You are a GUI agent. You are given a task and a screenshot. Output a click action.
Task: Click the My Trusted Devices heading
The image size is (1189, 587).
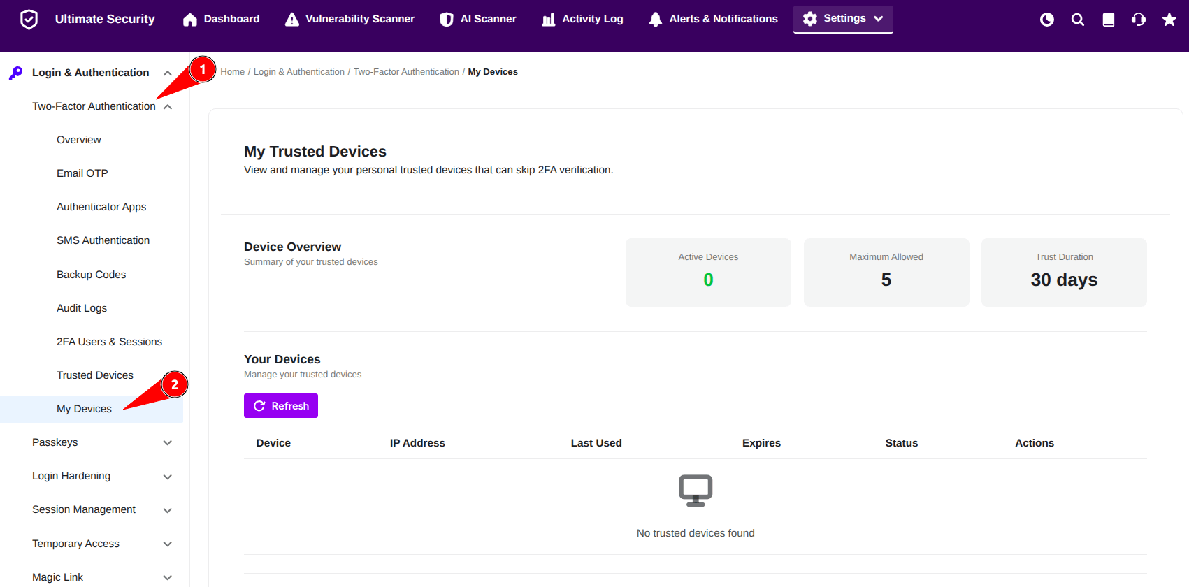coord(315,152)
